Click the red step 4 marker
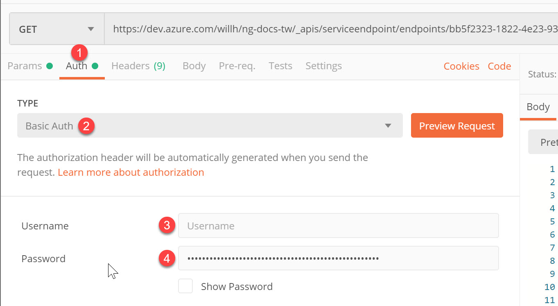The image size is (558, 306). pyautogui.click(x=167, y=258)
